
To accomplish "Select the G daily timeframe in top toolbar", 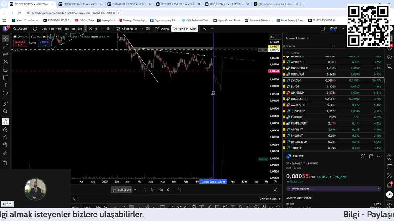I will [x=86, y=29].
